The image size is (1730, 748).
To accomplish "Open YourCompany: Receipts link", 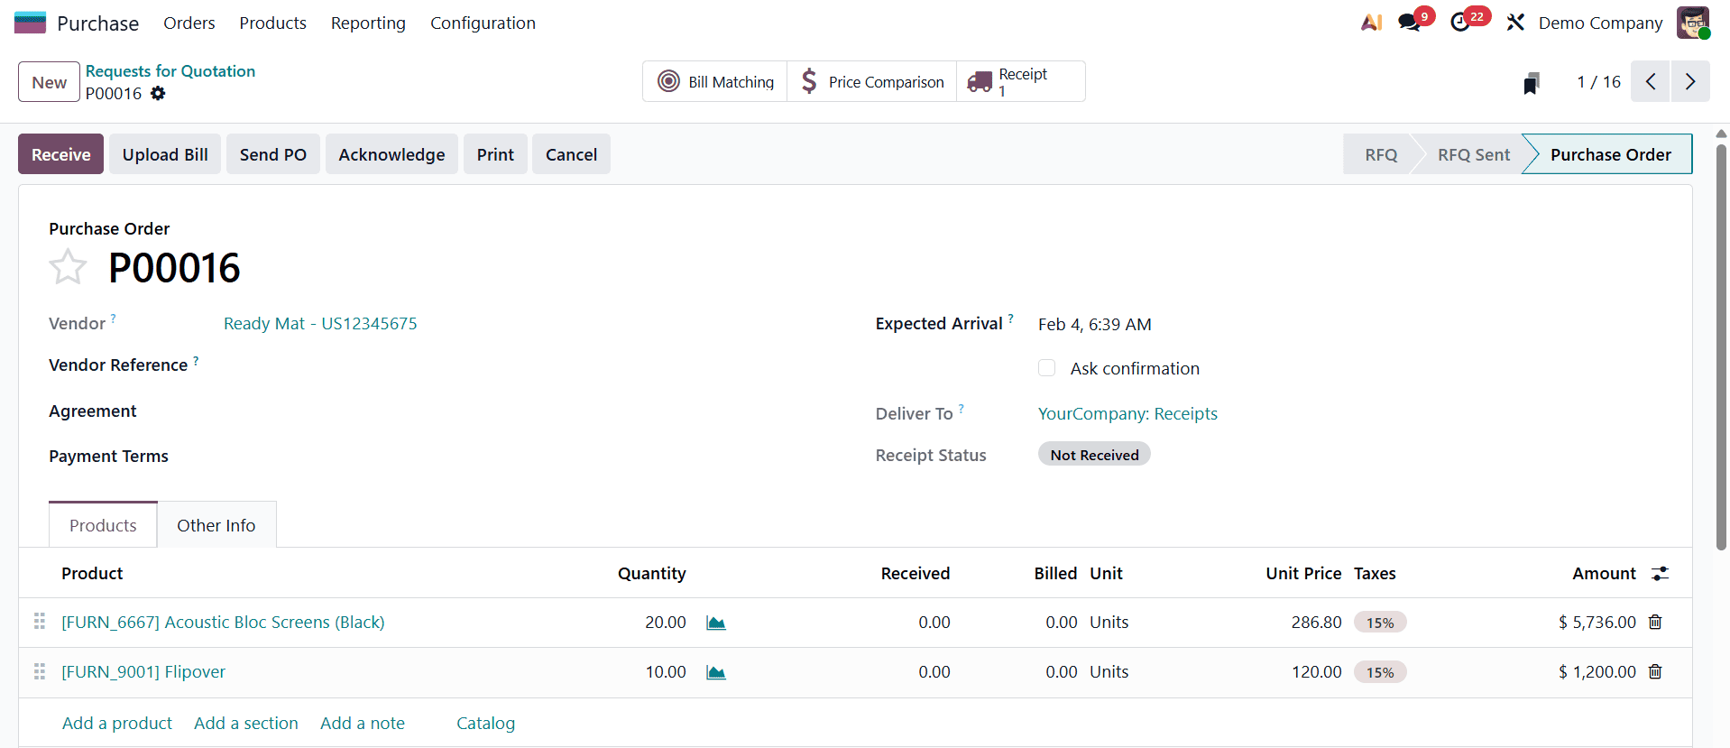I will [x=1127, y=413].
